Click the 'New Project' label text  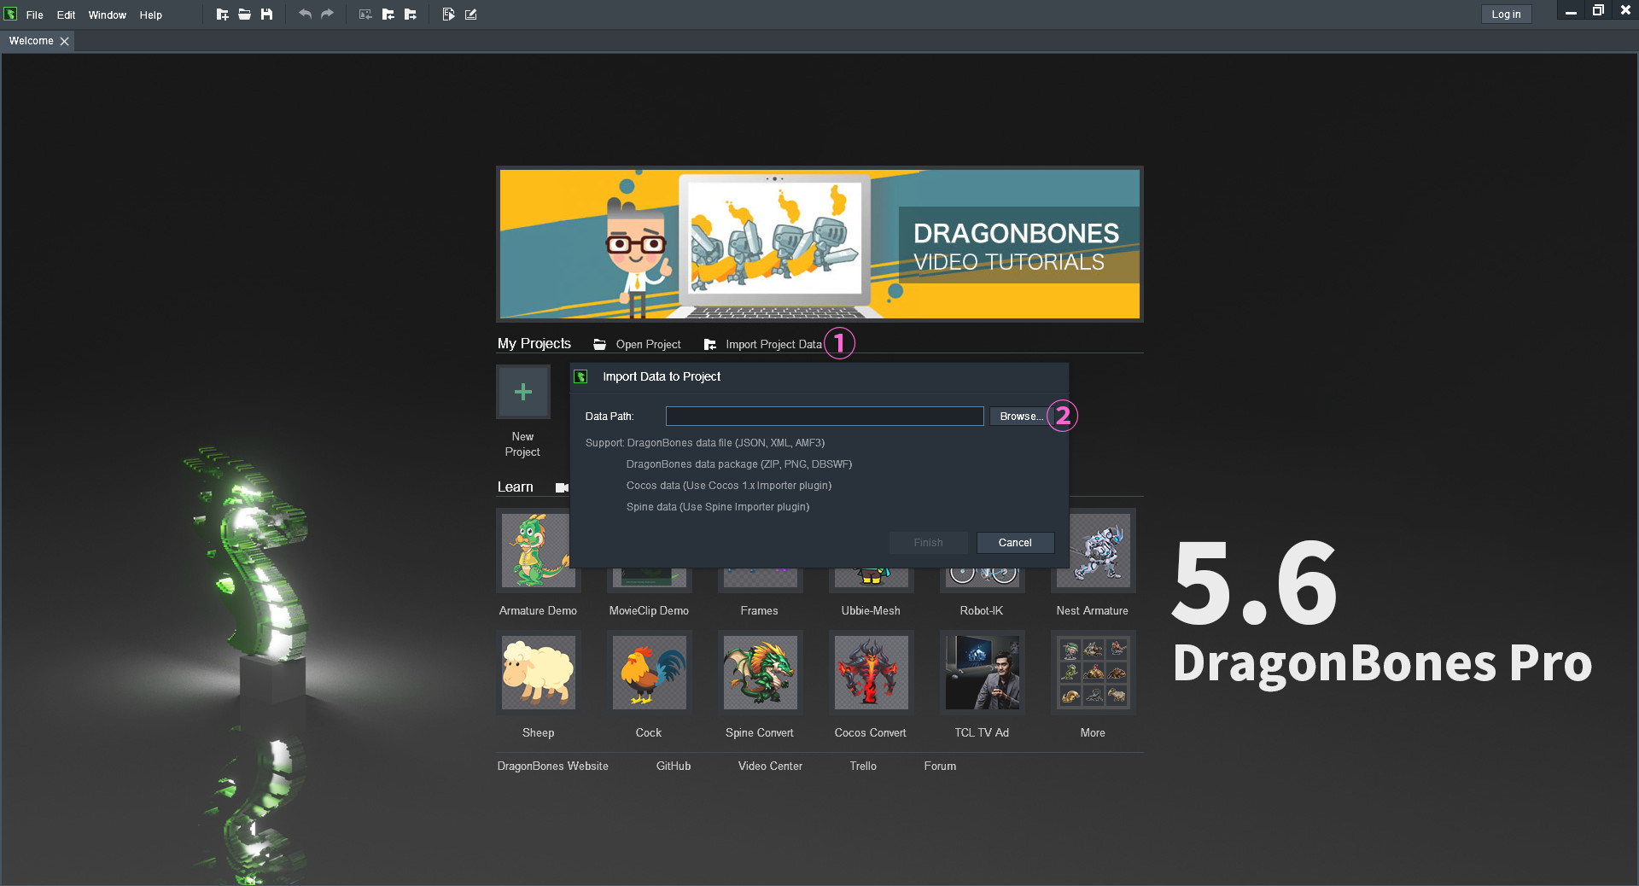pos(522,444)
